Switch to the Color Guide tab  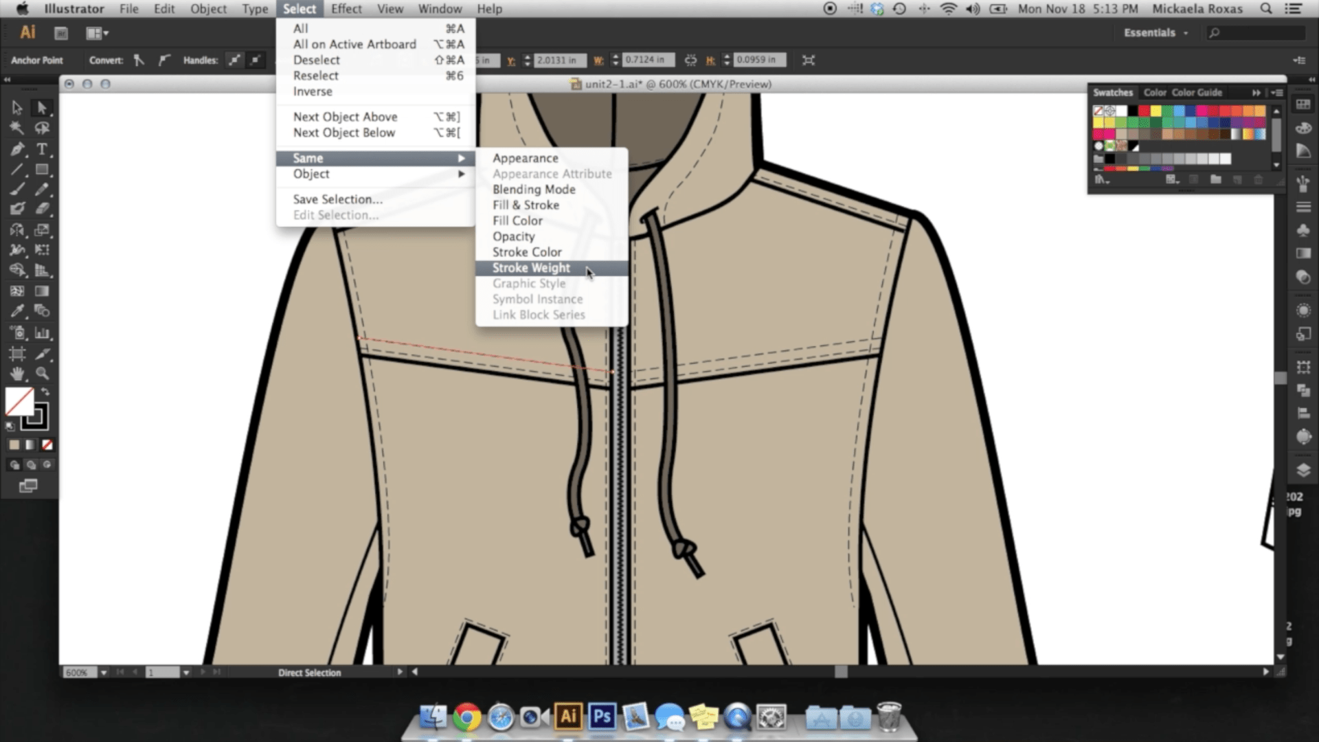point(1197,91)
